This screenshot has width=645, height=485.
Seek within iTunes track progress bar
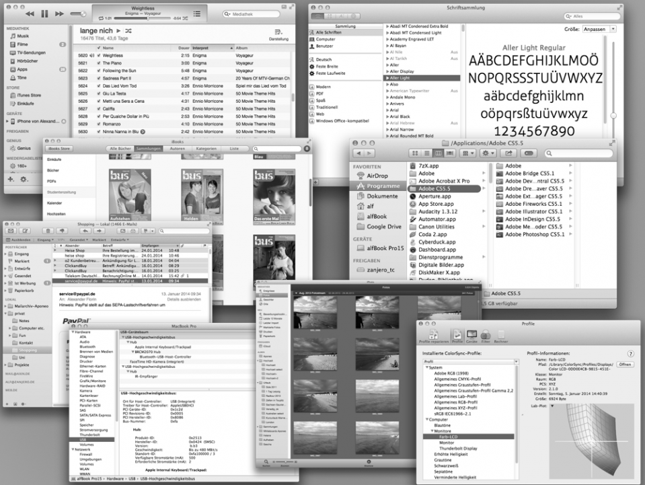(143, 19)
